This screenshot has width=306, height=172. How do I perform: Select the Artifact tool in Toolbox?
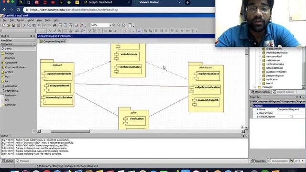(x=9, y=72)
